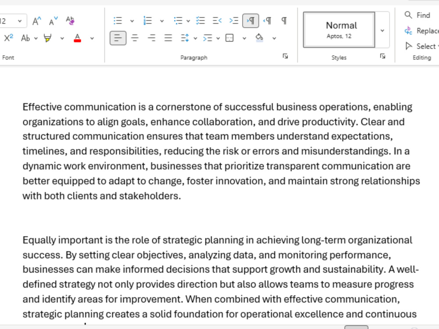Open highlight color dropdown arrow
Image resolution: width=439 pixels, height=329 pixels.
coord(62,38)
